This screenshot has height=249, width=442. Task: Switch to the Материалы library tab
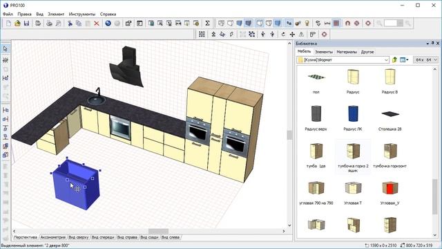pyautogui.click(x=347, y=52)
